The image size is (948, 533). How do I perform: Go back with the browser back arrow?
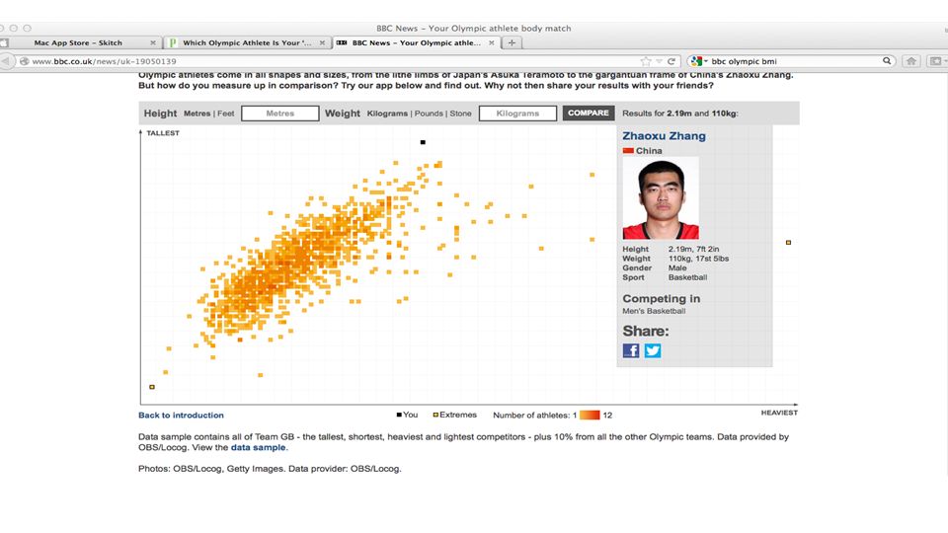(6, 61)
